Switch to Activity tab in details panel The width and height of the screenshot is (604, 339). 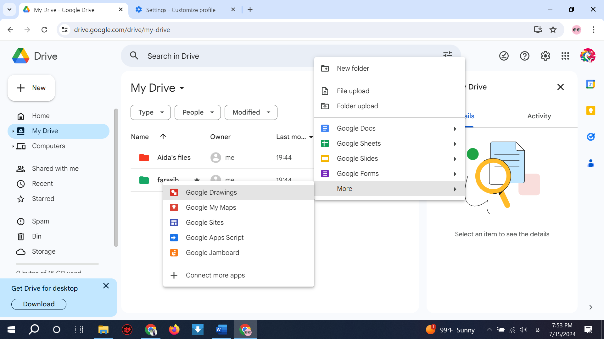(x=539, y=116)
